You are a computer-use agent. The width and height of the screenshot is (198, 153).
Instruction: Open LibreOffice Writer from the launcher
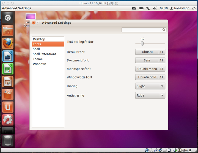(x=8, y=56)
